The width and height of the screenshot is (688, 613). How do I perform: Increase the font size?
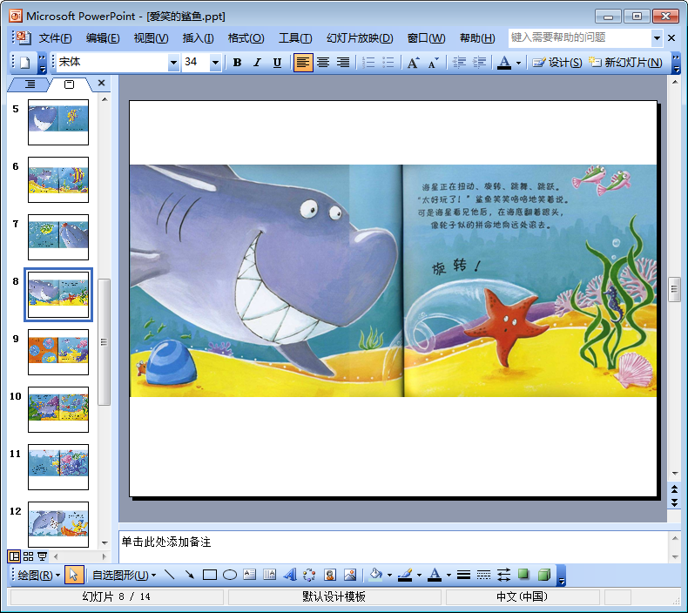(413, 63)
